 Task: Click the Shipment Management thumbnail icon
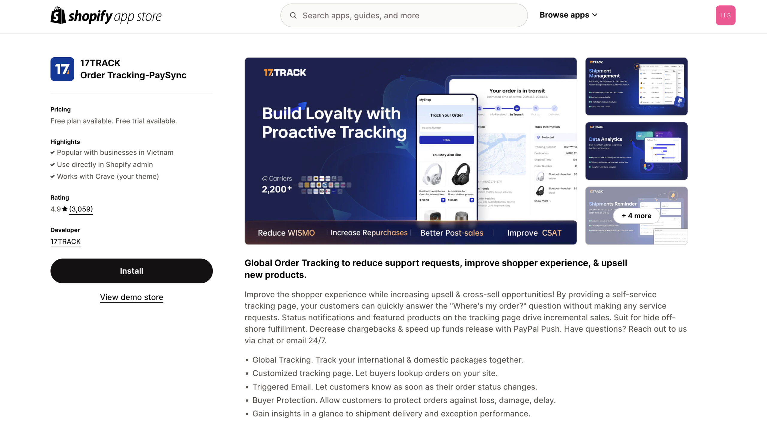tap(636, 86)
